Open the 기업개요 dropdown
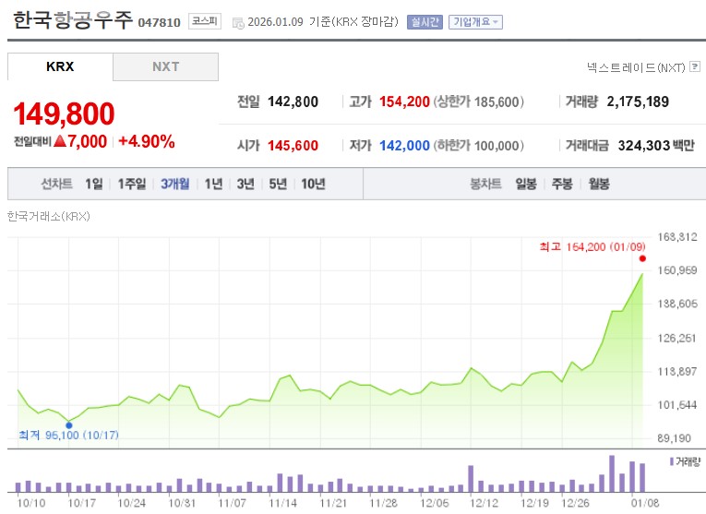Image resolution: width=706 pixels, height=514 pixels. tap(475, 22)
